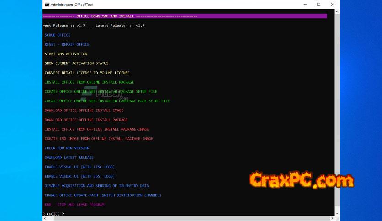Click the vertical scrollbar up arrow

click(337, 12)
